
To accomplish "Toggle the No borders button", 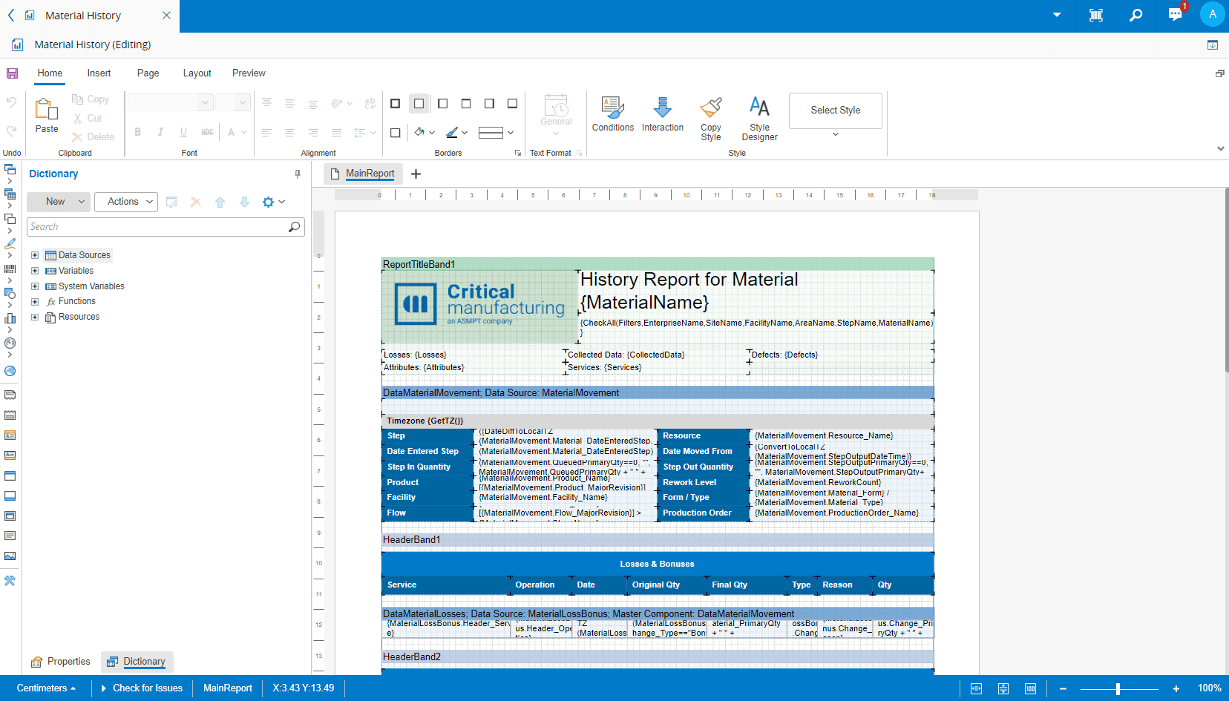I will (x=419, y=104).
